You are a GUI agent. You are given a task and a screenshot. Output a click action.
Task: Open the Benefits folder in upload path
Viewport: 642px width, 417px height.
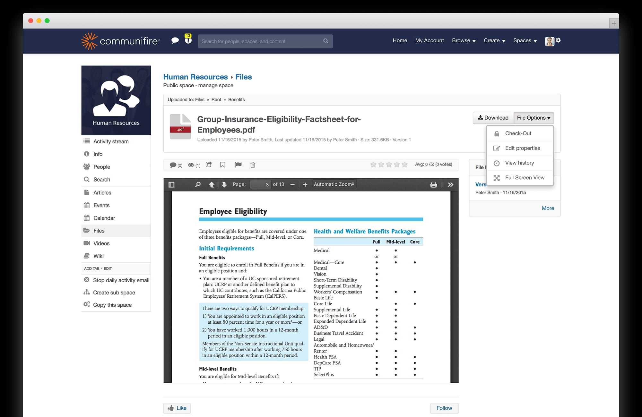(236, 100)
